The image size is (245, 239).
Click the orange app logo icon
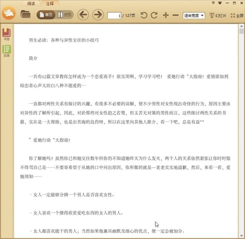coord(9,13)
